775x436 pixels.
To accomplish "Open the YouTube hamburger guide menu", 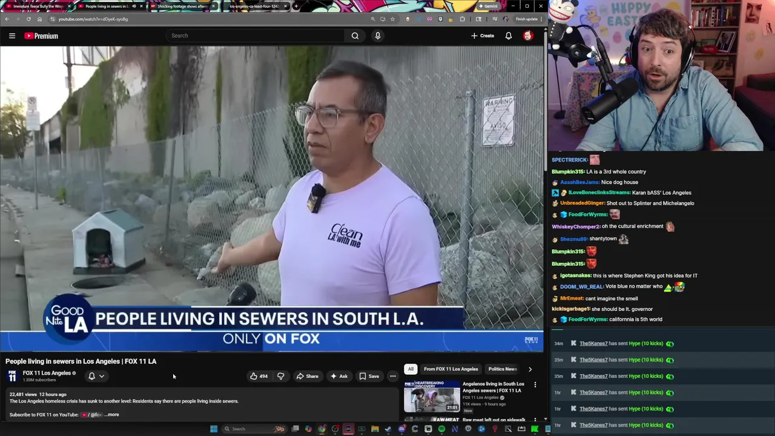I will coord(12,36).
